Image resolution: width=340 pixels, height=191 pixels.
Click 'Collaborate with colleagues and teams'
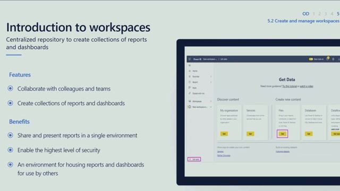[64, 89]
